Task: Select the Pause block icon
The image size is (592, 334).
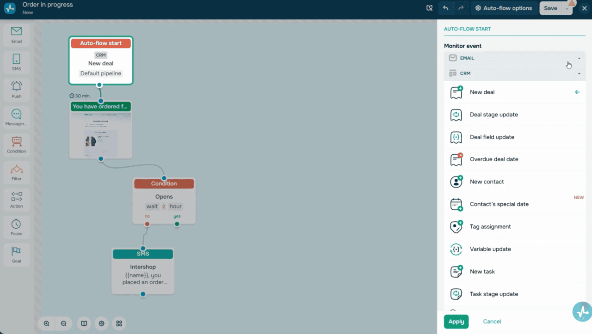Action: click(x=17, y=224)
